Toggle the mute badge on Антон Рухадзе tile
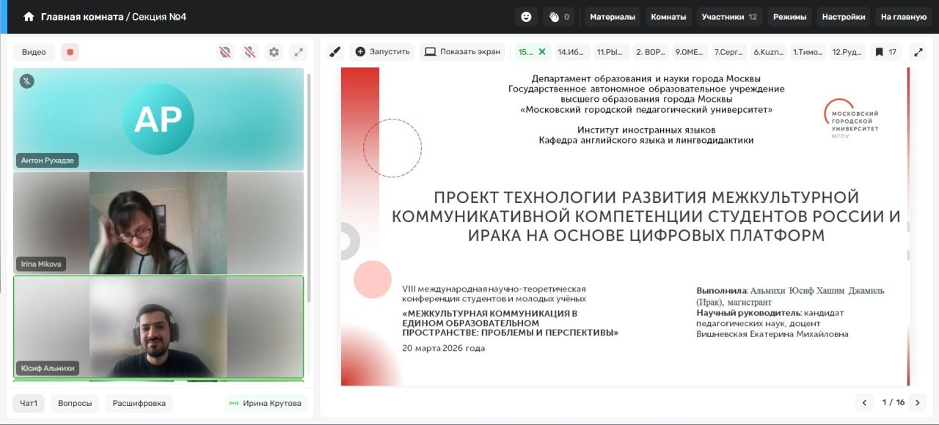The image size is (939, 425). click(x=26, y=81)
